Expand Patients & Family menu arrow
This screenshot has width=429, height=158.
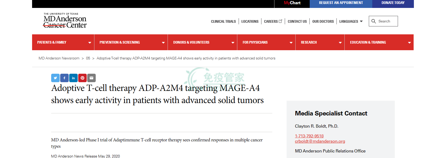point(90,43)
